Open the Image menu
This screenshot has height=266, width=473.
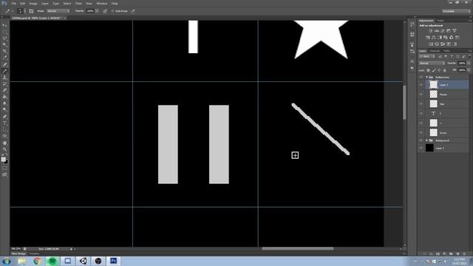click(x=33, y=3)
